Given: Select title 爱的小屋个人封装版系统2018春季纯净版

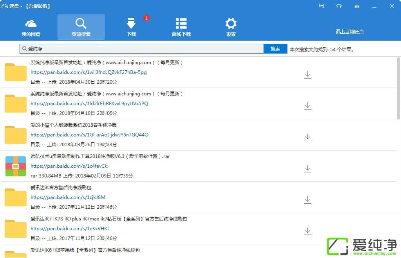Looking at the screenshot, I should (74, 125).
